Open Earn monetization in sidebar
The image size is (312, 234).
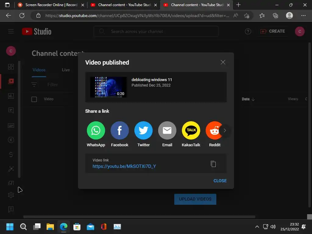click(x=11, y=154)
